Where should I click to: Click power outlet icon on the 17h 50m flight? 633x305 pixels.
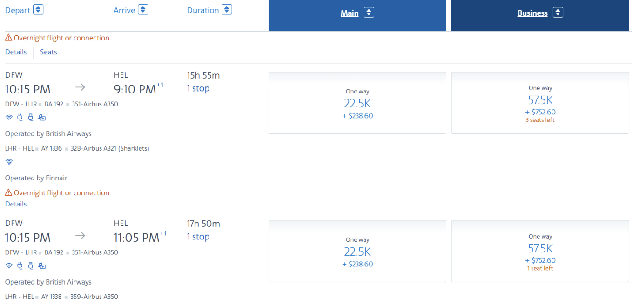20,266
